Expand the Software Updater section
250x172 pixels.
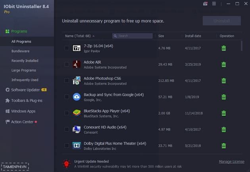tap(25, 90)
